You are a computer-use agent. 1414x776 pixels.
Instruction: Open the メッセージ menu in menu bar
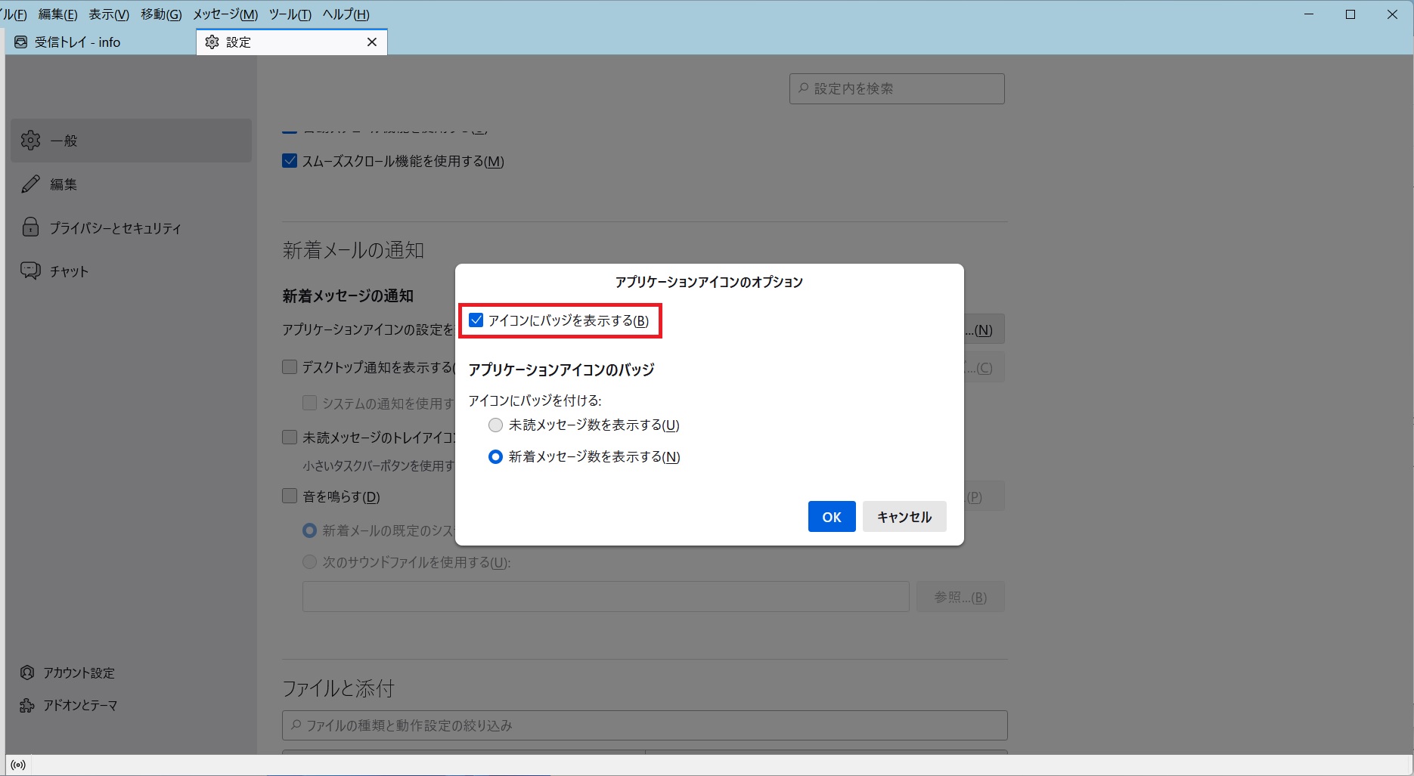225,14
